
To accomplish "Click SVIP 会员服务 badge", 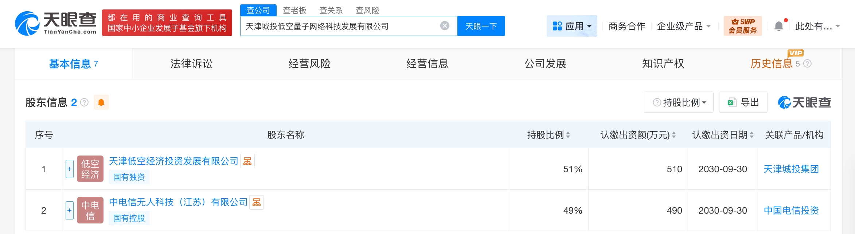I will (x=742, y=26).
